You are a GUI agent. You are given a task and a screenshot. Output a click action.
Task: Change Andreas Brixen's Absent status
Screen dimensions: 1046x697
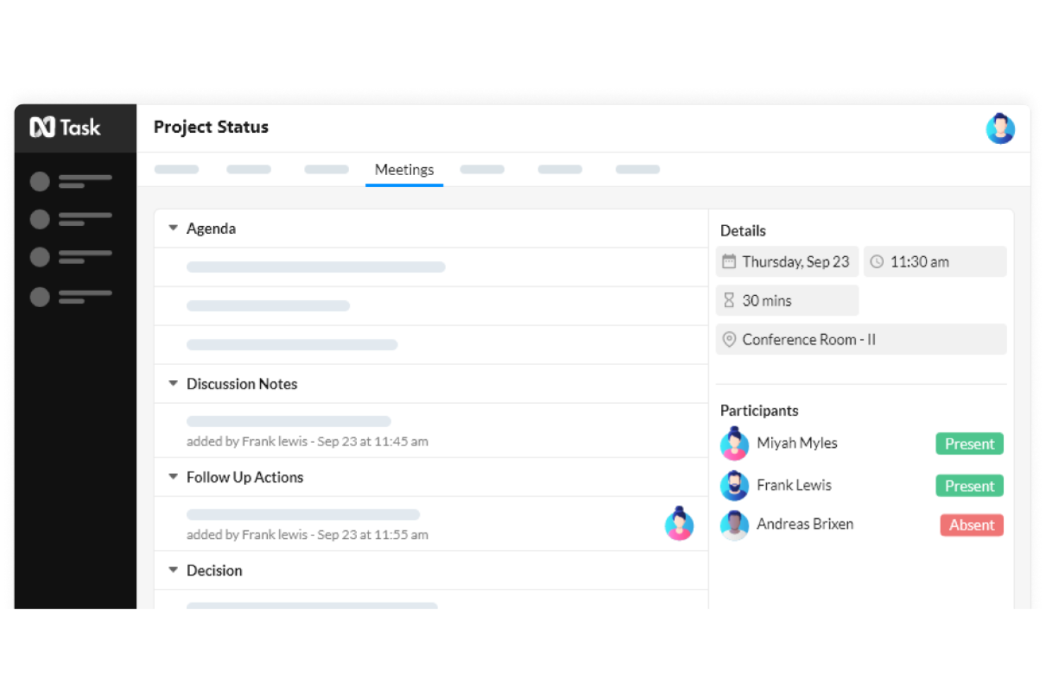click(971, 525)
